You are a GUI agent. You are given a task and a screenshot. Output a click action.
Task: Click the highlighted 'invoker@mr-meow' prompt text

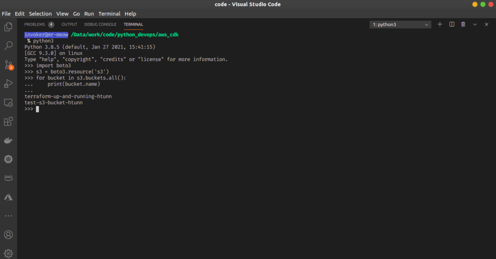(46, 35)
